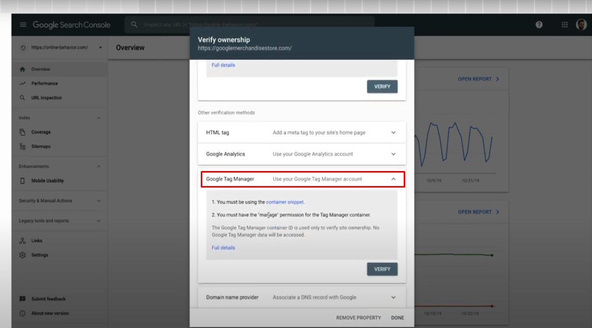Click About new version
This screenshot has height=328, width=592.
[x=50, y=313]
